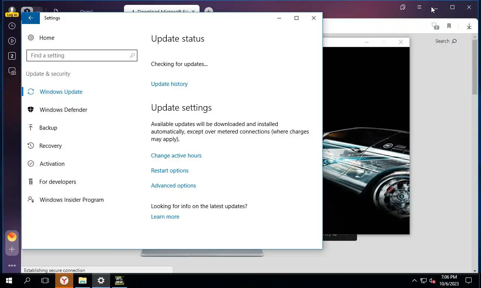Click the screenshot camera icon in sidebar
This screenshot has height=288, width=481.
click(12, 71)
